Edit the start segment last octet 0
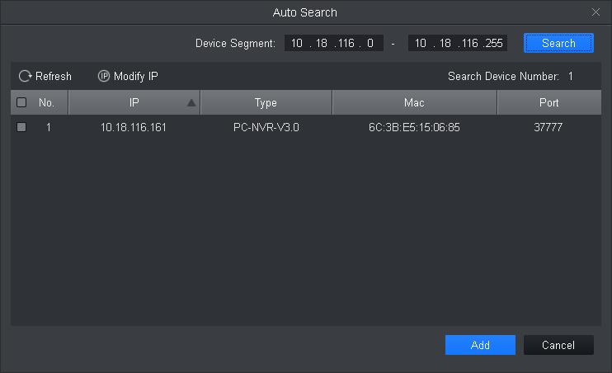The height and width of the screenshot is (373, 612). 370,43
